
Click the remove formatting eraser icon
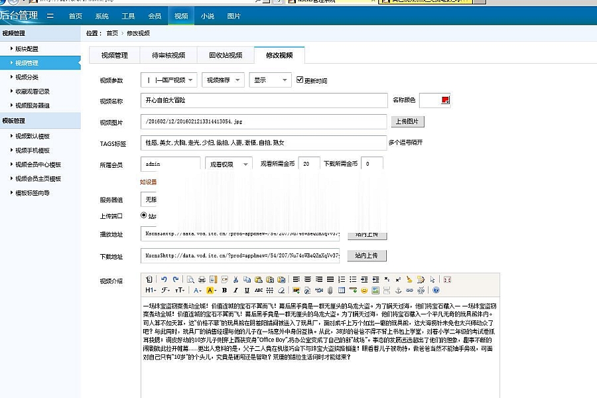[281, 291]
